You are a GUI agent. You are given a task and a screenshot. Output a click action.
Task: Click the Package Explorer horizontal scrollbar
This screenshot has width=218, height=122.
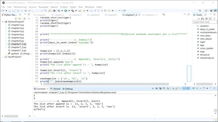pyautogui.click(x=11, y=116)
